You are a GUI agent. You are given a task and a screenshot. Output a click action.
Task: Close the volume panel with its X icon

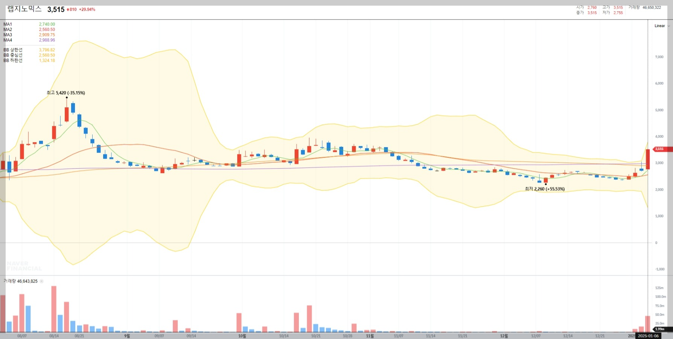pos(41,281)
